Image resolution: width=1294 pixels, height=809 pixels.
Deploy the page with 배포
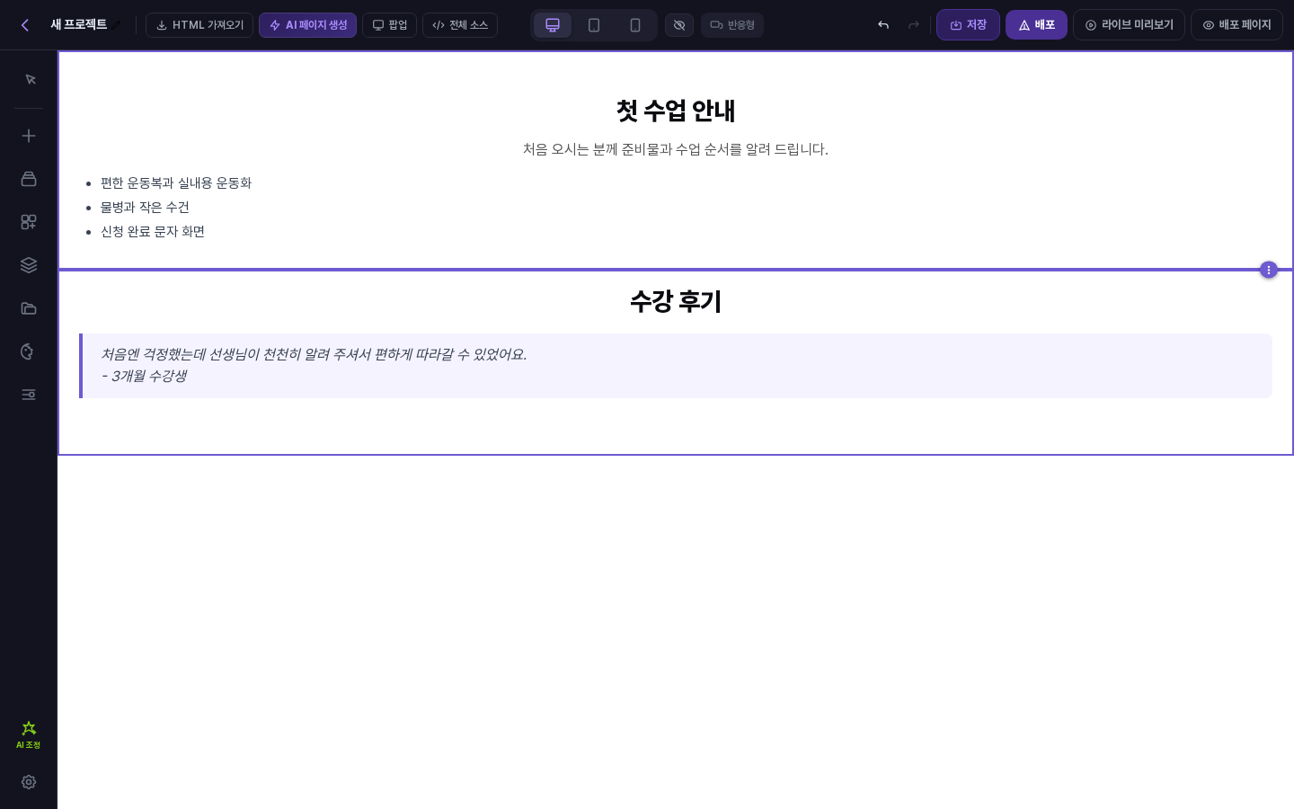(1036, 25)
